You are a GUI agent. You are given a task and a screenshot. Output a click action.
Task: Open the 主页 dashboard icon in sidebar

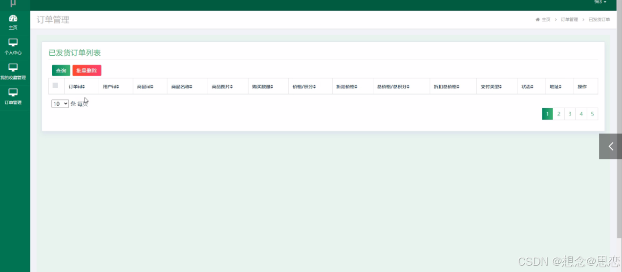tap(13, 19)
